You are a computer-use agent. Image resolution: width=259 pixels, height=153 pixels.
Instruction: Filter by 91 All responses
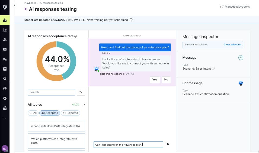[33, 113]
